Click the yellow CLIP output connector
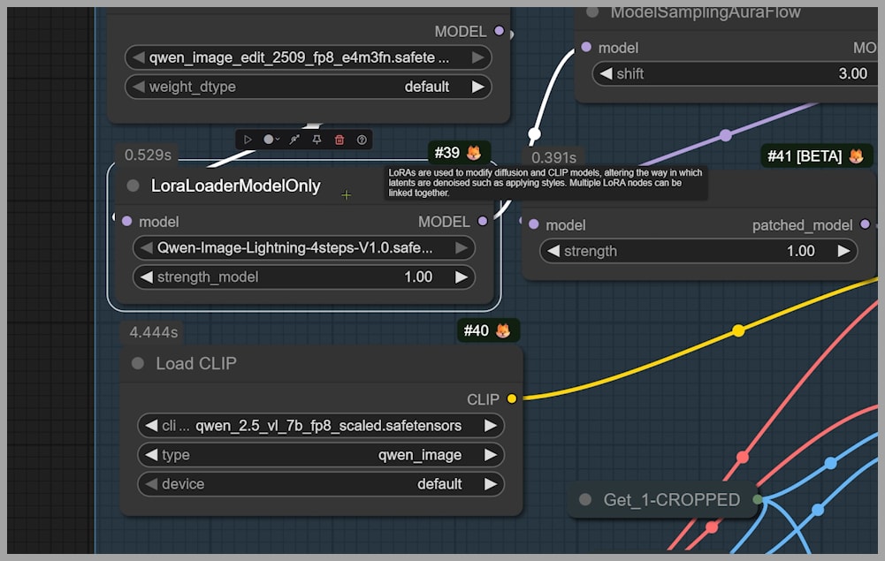Image resolution: width=885 pixels, height=561 pixels. [512, 399]
